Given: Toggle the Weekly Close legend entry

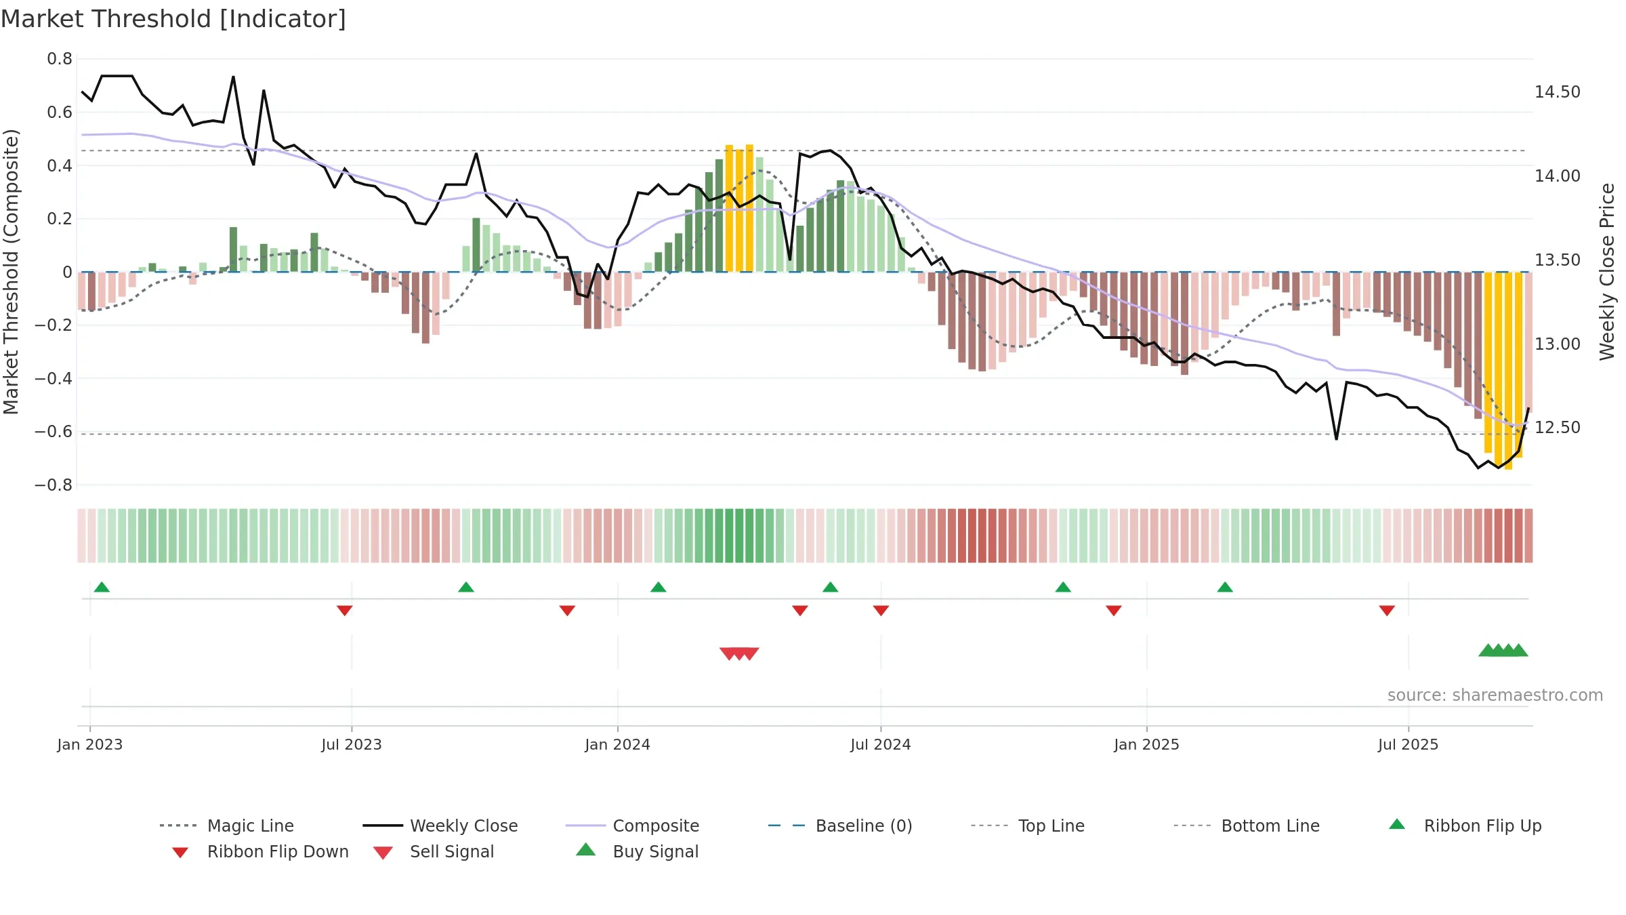Looking at the screenshot, I should coord(440,826).
